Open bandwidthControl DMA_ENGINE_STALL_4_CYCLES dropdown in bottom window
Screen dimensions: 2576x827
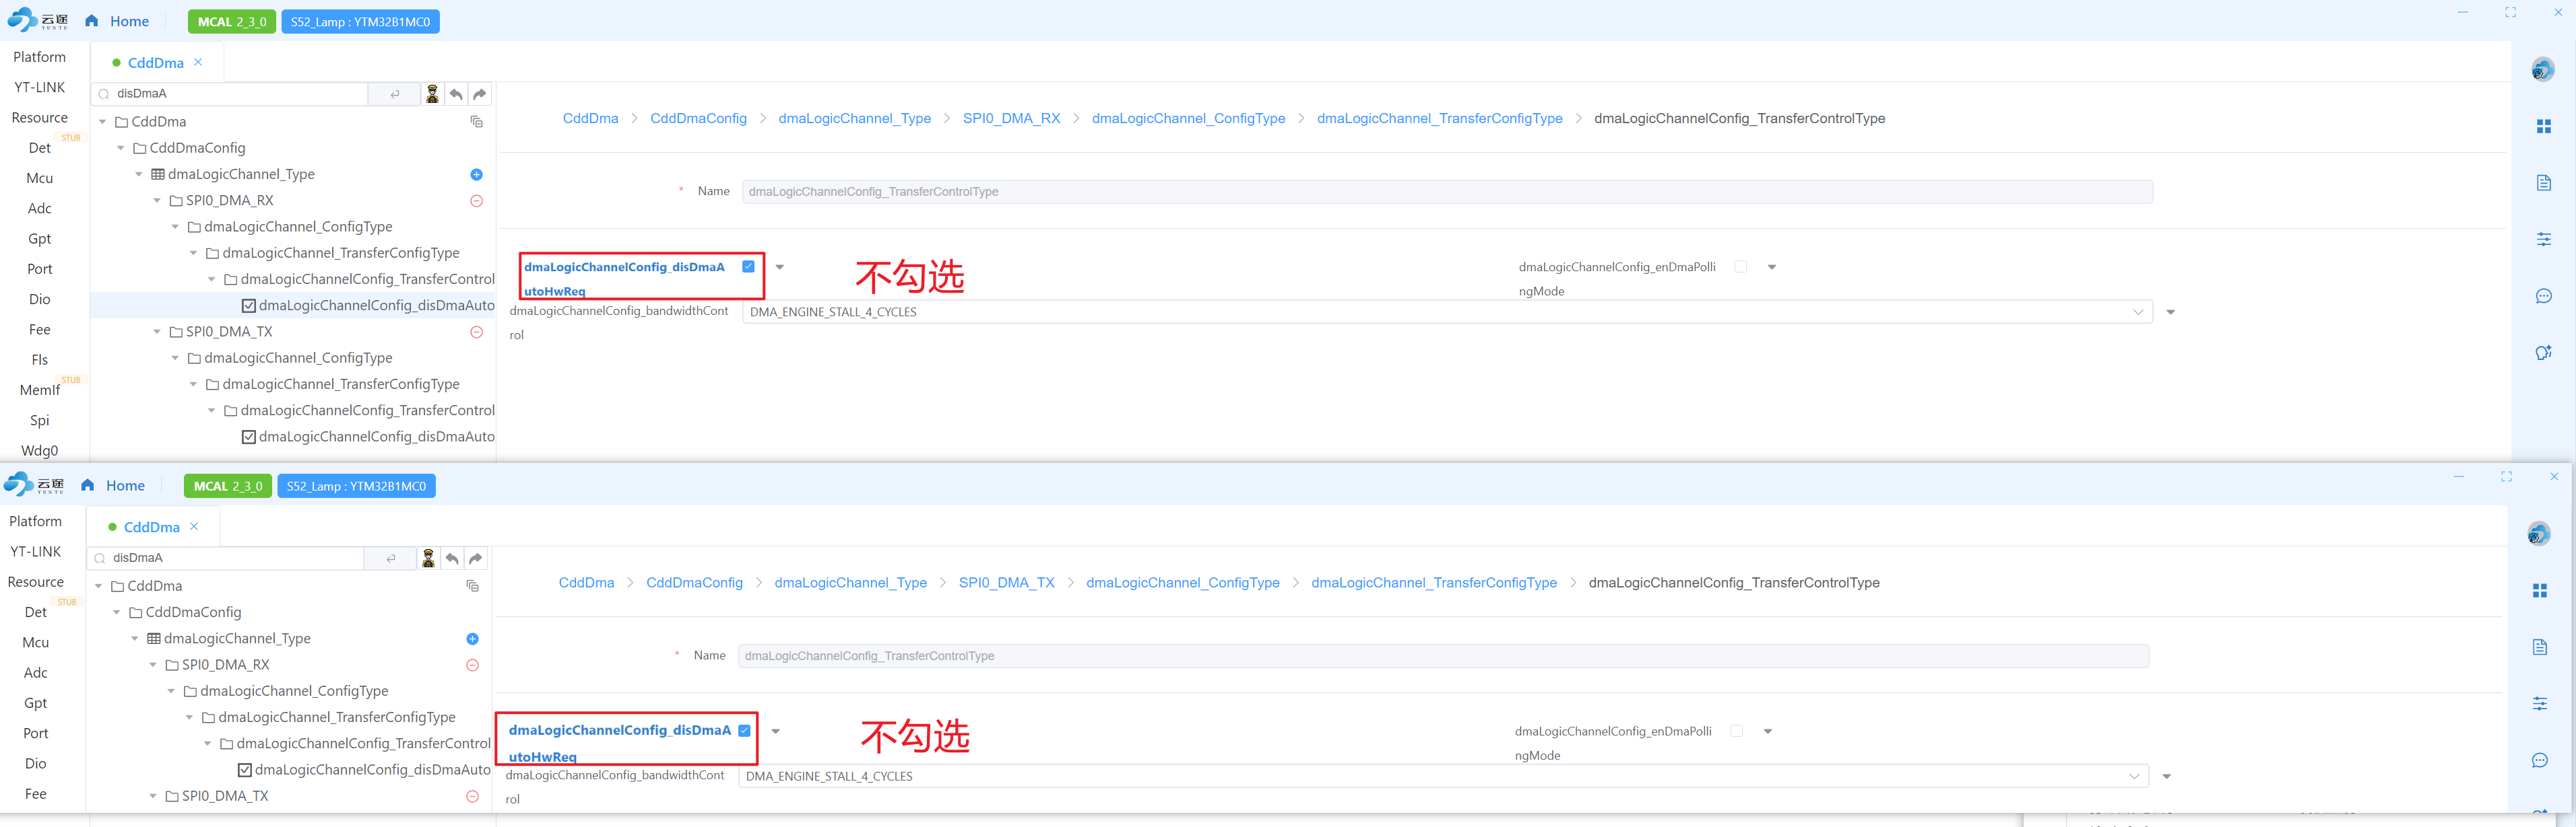pyautogui.click(x=1443, y=776)
